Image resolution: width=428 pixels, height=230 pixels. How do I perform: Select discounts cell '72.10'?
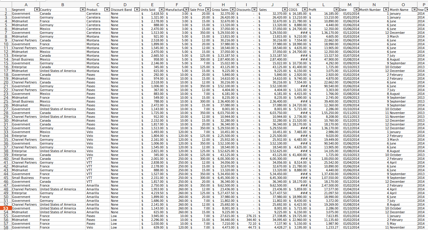(x=247, y=224)
